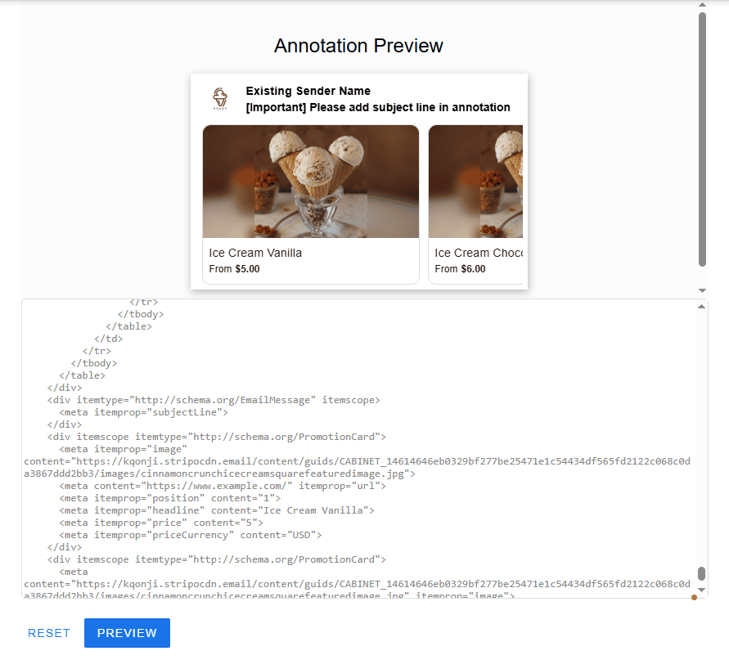This screenshot has height=660, width=729.
Task: Click the subject line warning text
Action: pyautogui.click(x=377, y=107)
